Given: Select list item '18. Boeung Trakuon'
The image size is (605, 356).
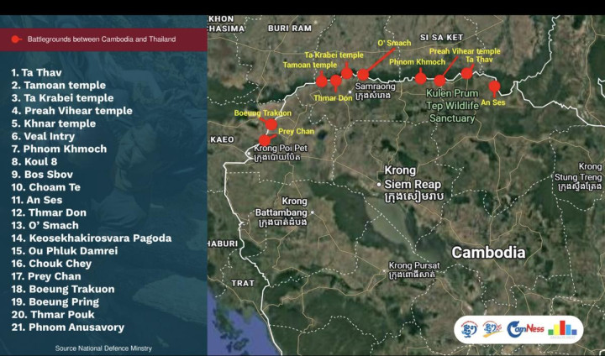Looking at the screenshot, I should pos(63,289).
